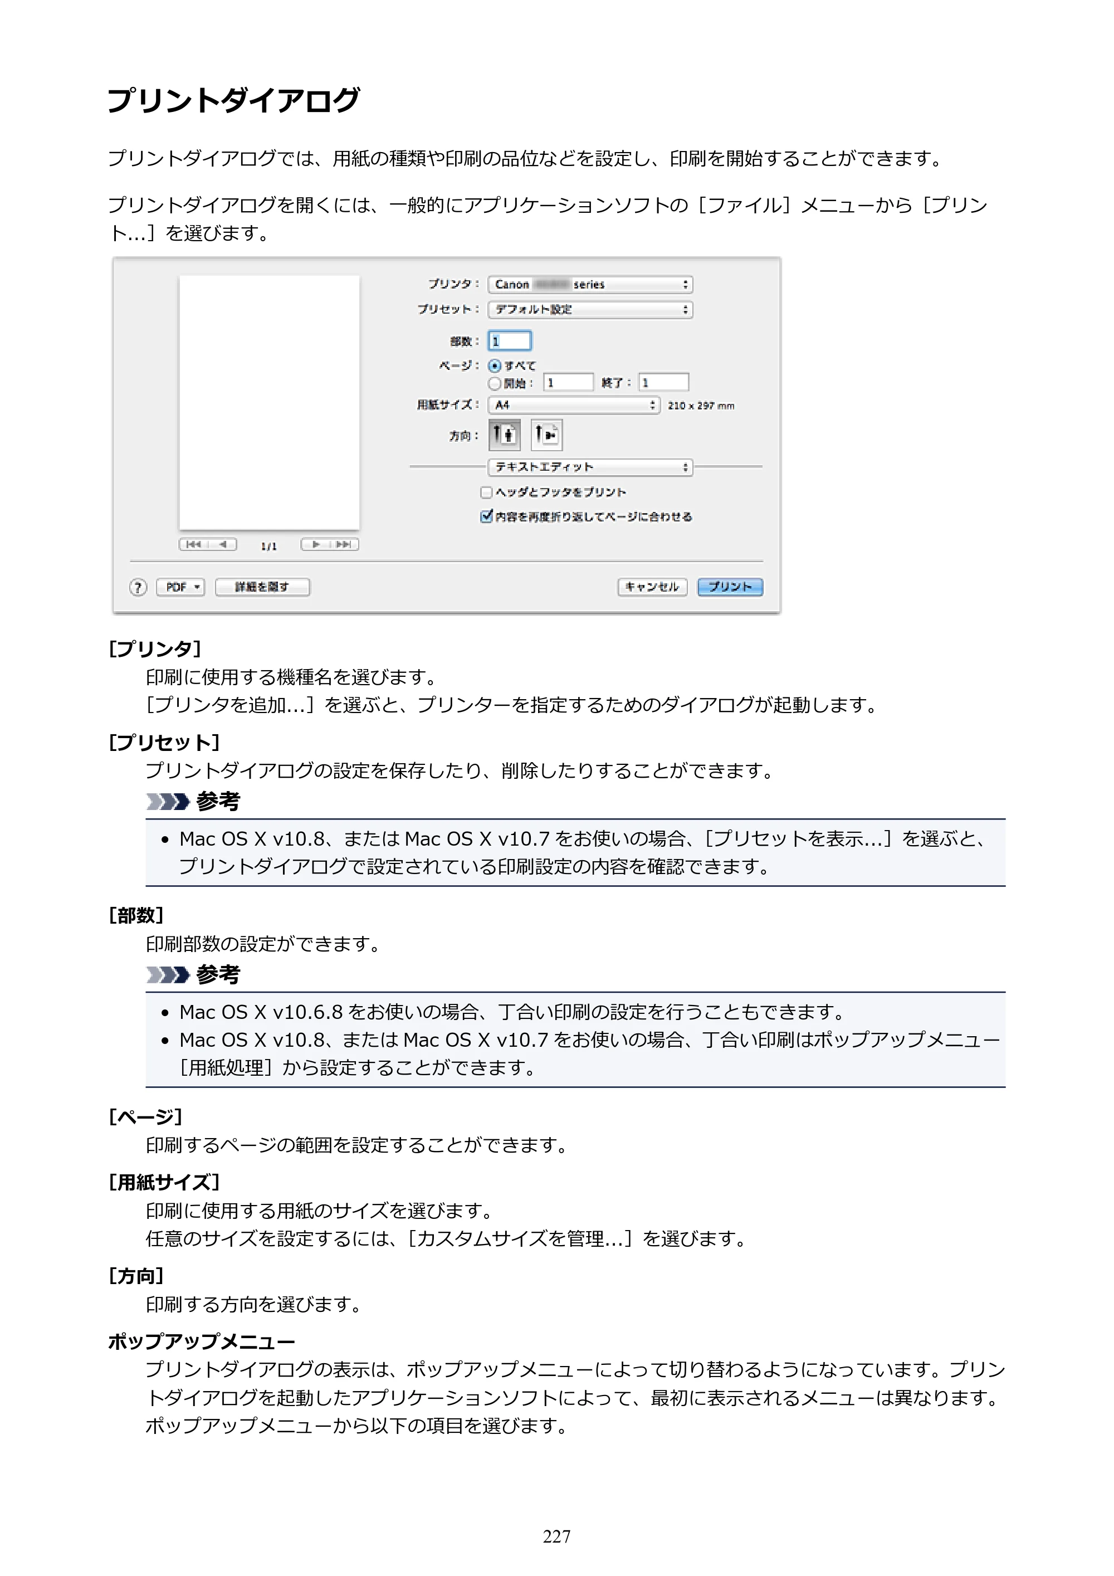1114x1576 pixels.
Task: Click the 開始 page number field
Action: pos(568,382)
